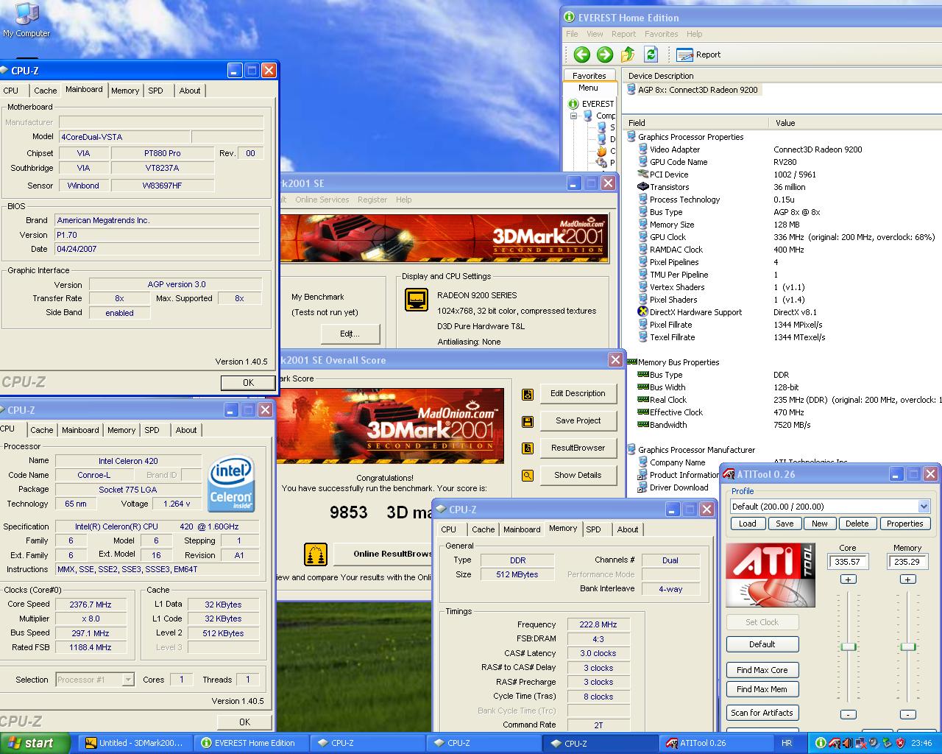Viewport: 942px width, 754px height.
Task: Click Core clock value field 335.57
Action: 848,562
